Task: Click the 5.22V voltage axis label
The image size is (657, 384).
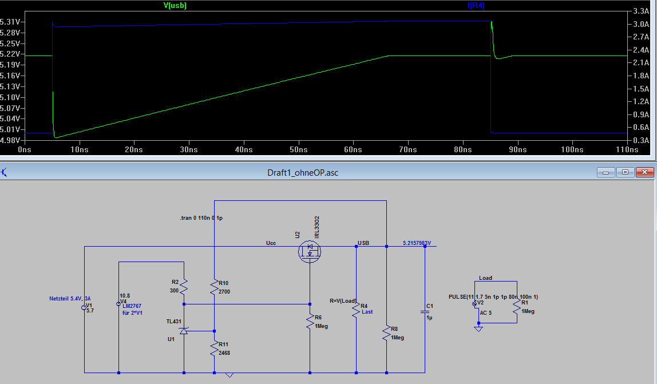Action: pos(10,54)
